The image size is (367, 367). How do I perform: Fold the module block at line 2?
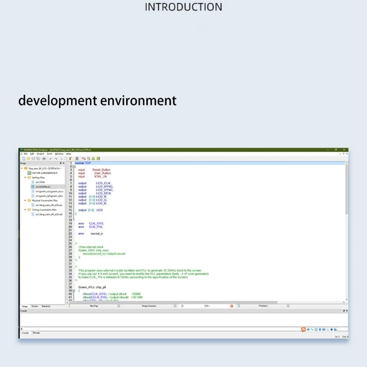(74, 167)
